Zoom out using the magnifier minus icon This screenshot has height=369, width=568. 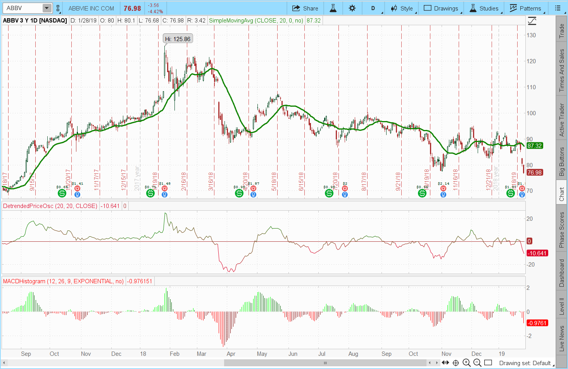477,363
